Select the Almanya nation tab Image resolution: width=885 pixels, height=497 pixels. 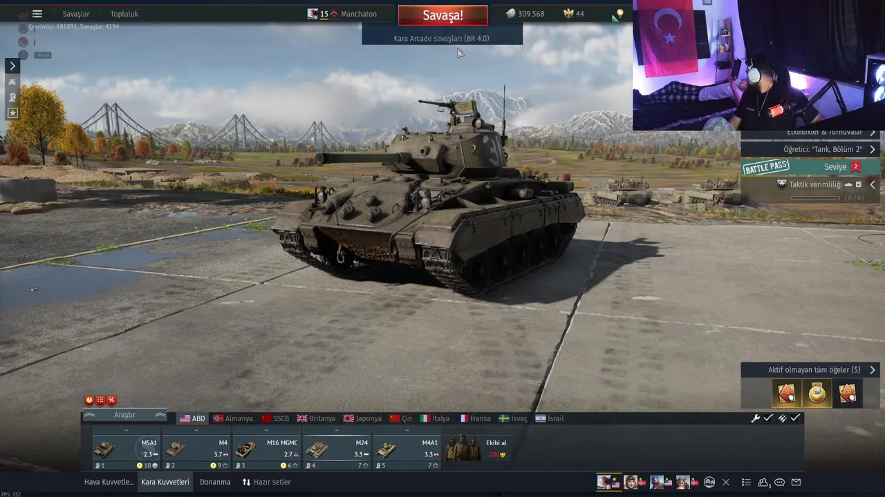click(233, 418)
